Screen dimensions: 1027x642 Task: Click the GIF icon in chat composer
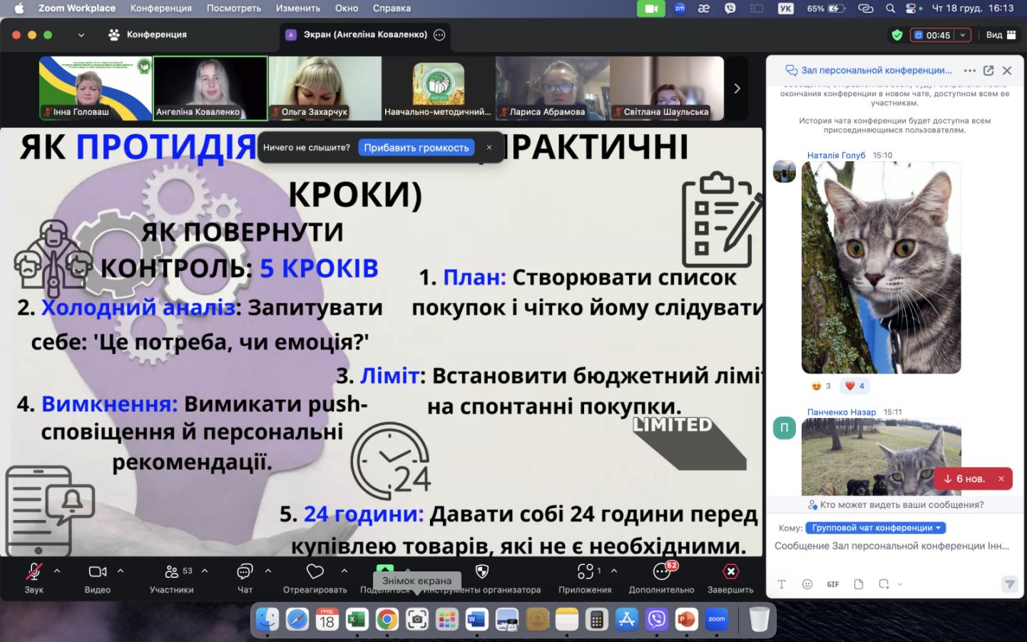tap(832, 584)
